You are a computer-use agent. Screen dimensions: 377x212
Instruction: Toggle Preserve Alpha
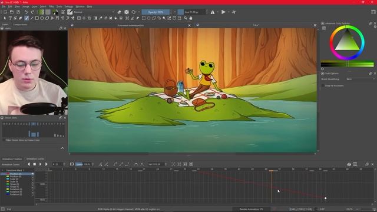tap(127, 12)
